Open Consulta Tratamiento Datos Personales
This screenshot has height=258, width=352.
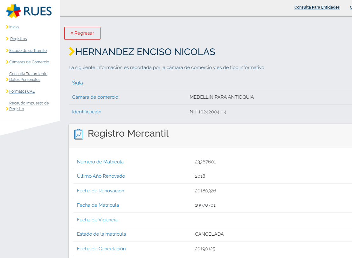(28, 77)
